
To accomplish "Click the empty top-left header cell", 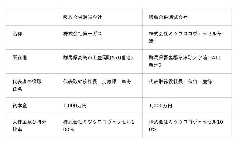I will pyautogui.click(x=32, y=17).
